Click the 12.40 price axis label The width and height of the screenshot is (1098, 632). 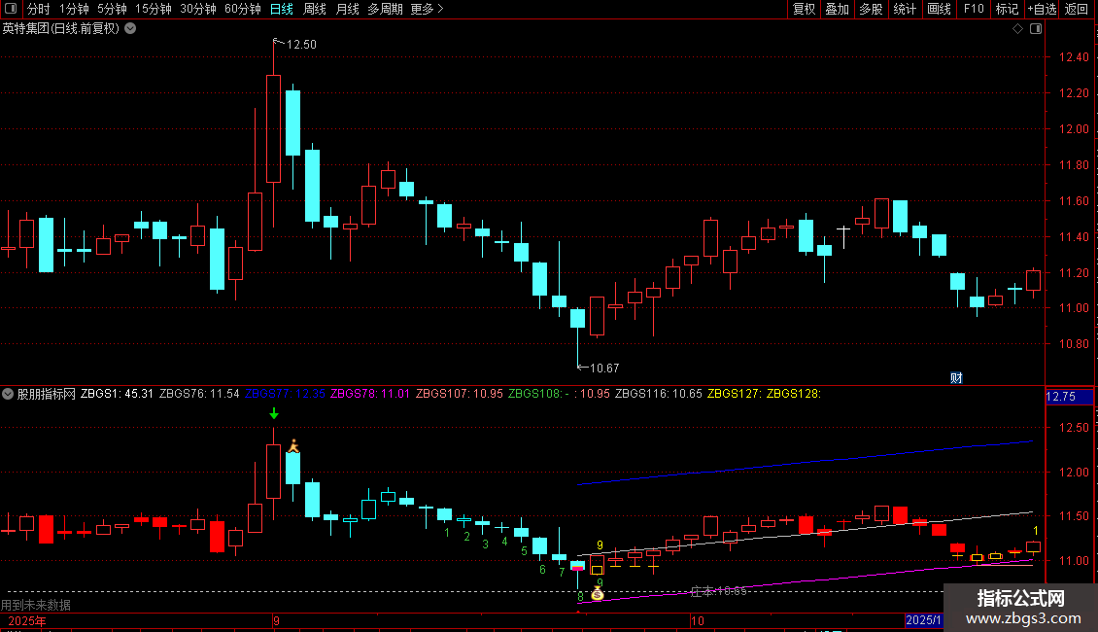pyautogui.click(x=1074, y=57)
